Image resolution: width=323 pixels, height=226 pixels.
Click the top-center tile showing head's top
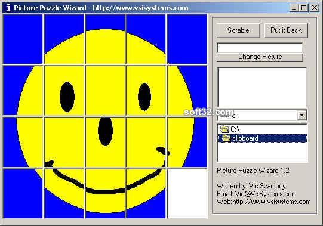pos(105,39)
